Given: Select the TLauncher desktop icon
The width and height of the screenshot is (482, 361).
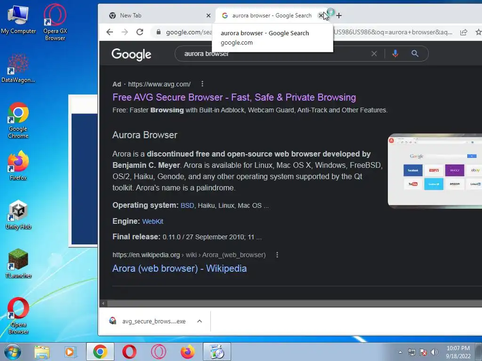Looking at the screenshot, I should (x=18, y=263).
